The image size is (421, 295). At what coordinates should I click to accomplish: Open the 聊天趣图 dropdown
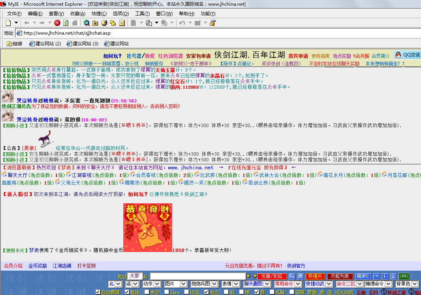click(257, 284)
